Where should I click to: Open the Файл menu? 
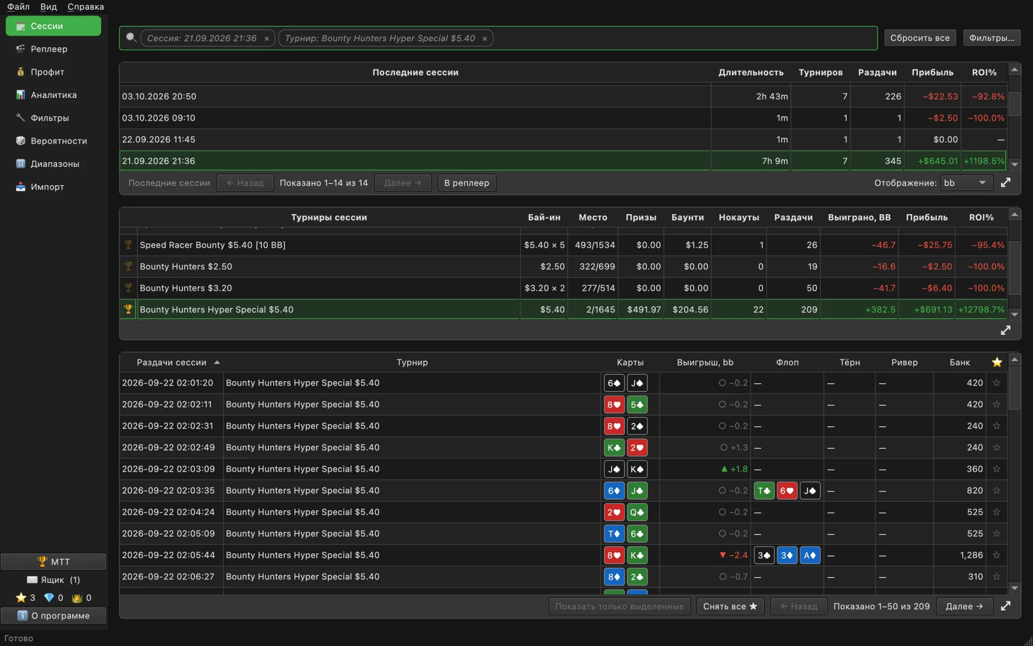(x=18, y=6)
